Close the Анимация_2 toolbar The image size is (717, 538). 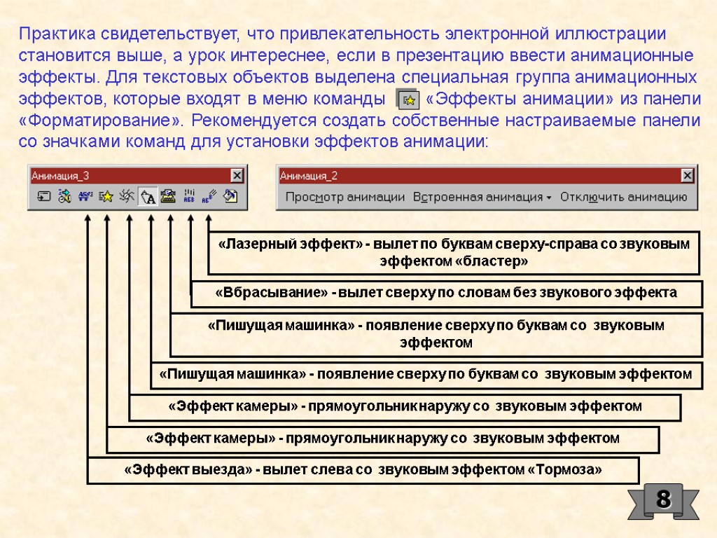tap(688, 176)
